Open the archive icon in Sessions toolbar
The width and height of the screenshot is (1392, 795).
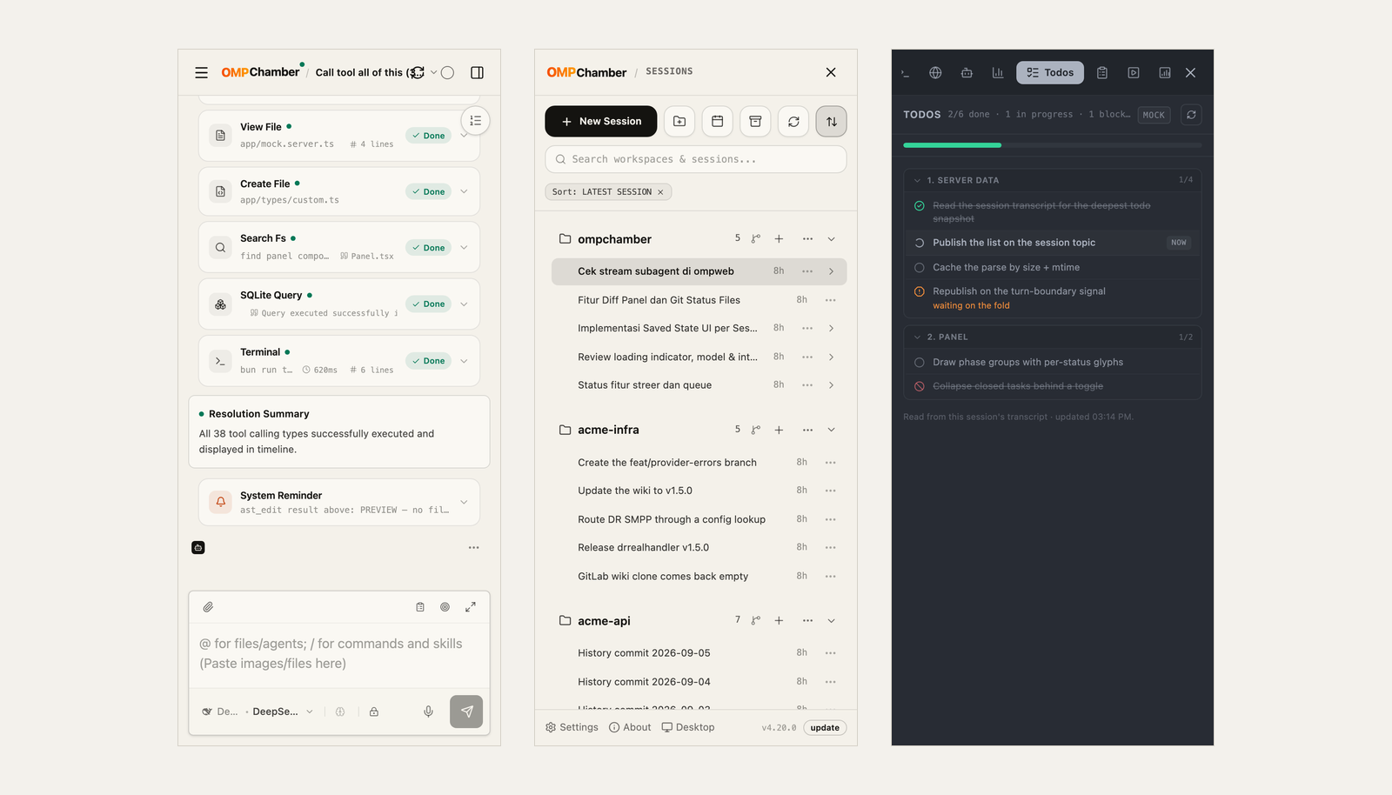point(755,122)
